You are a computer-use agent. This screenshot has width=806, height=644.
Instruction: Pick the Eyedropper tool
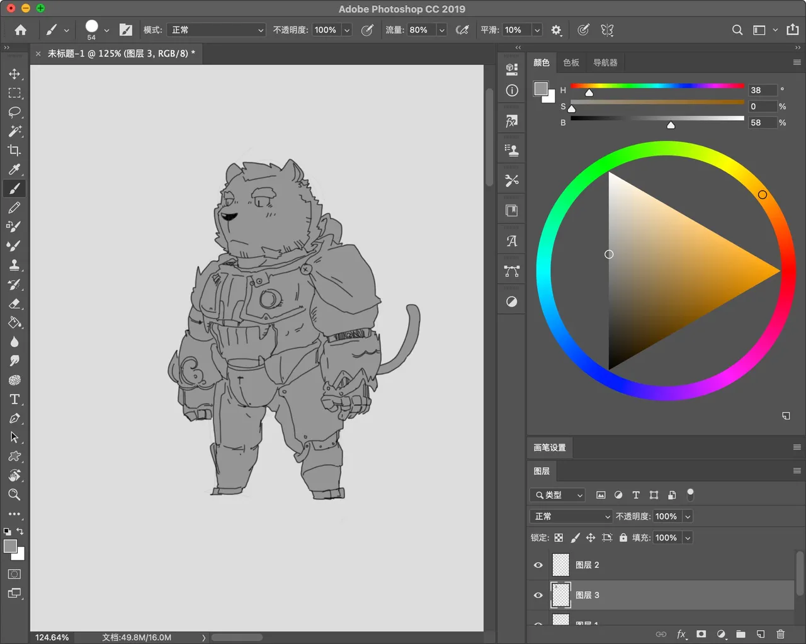(x=14, y=169)
